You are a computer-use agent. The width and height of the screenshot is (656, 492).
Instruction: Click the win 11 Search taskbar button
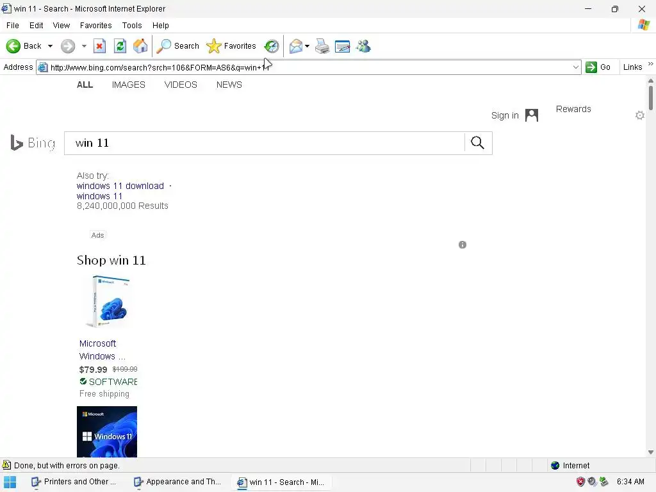(281, 482)
